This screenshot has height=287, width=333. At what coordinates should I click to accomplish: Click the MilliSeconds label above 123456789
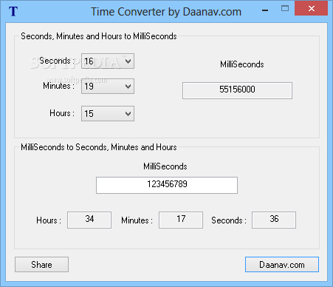pos(165,166)
